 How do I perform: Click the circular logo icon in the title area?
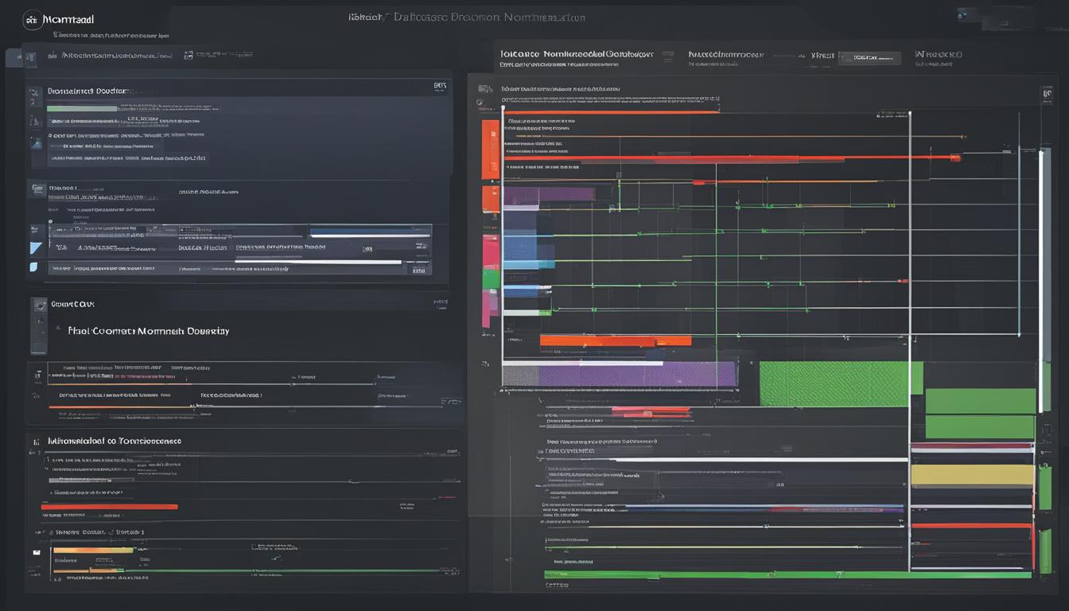point(33,20)
